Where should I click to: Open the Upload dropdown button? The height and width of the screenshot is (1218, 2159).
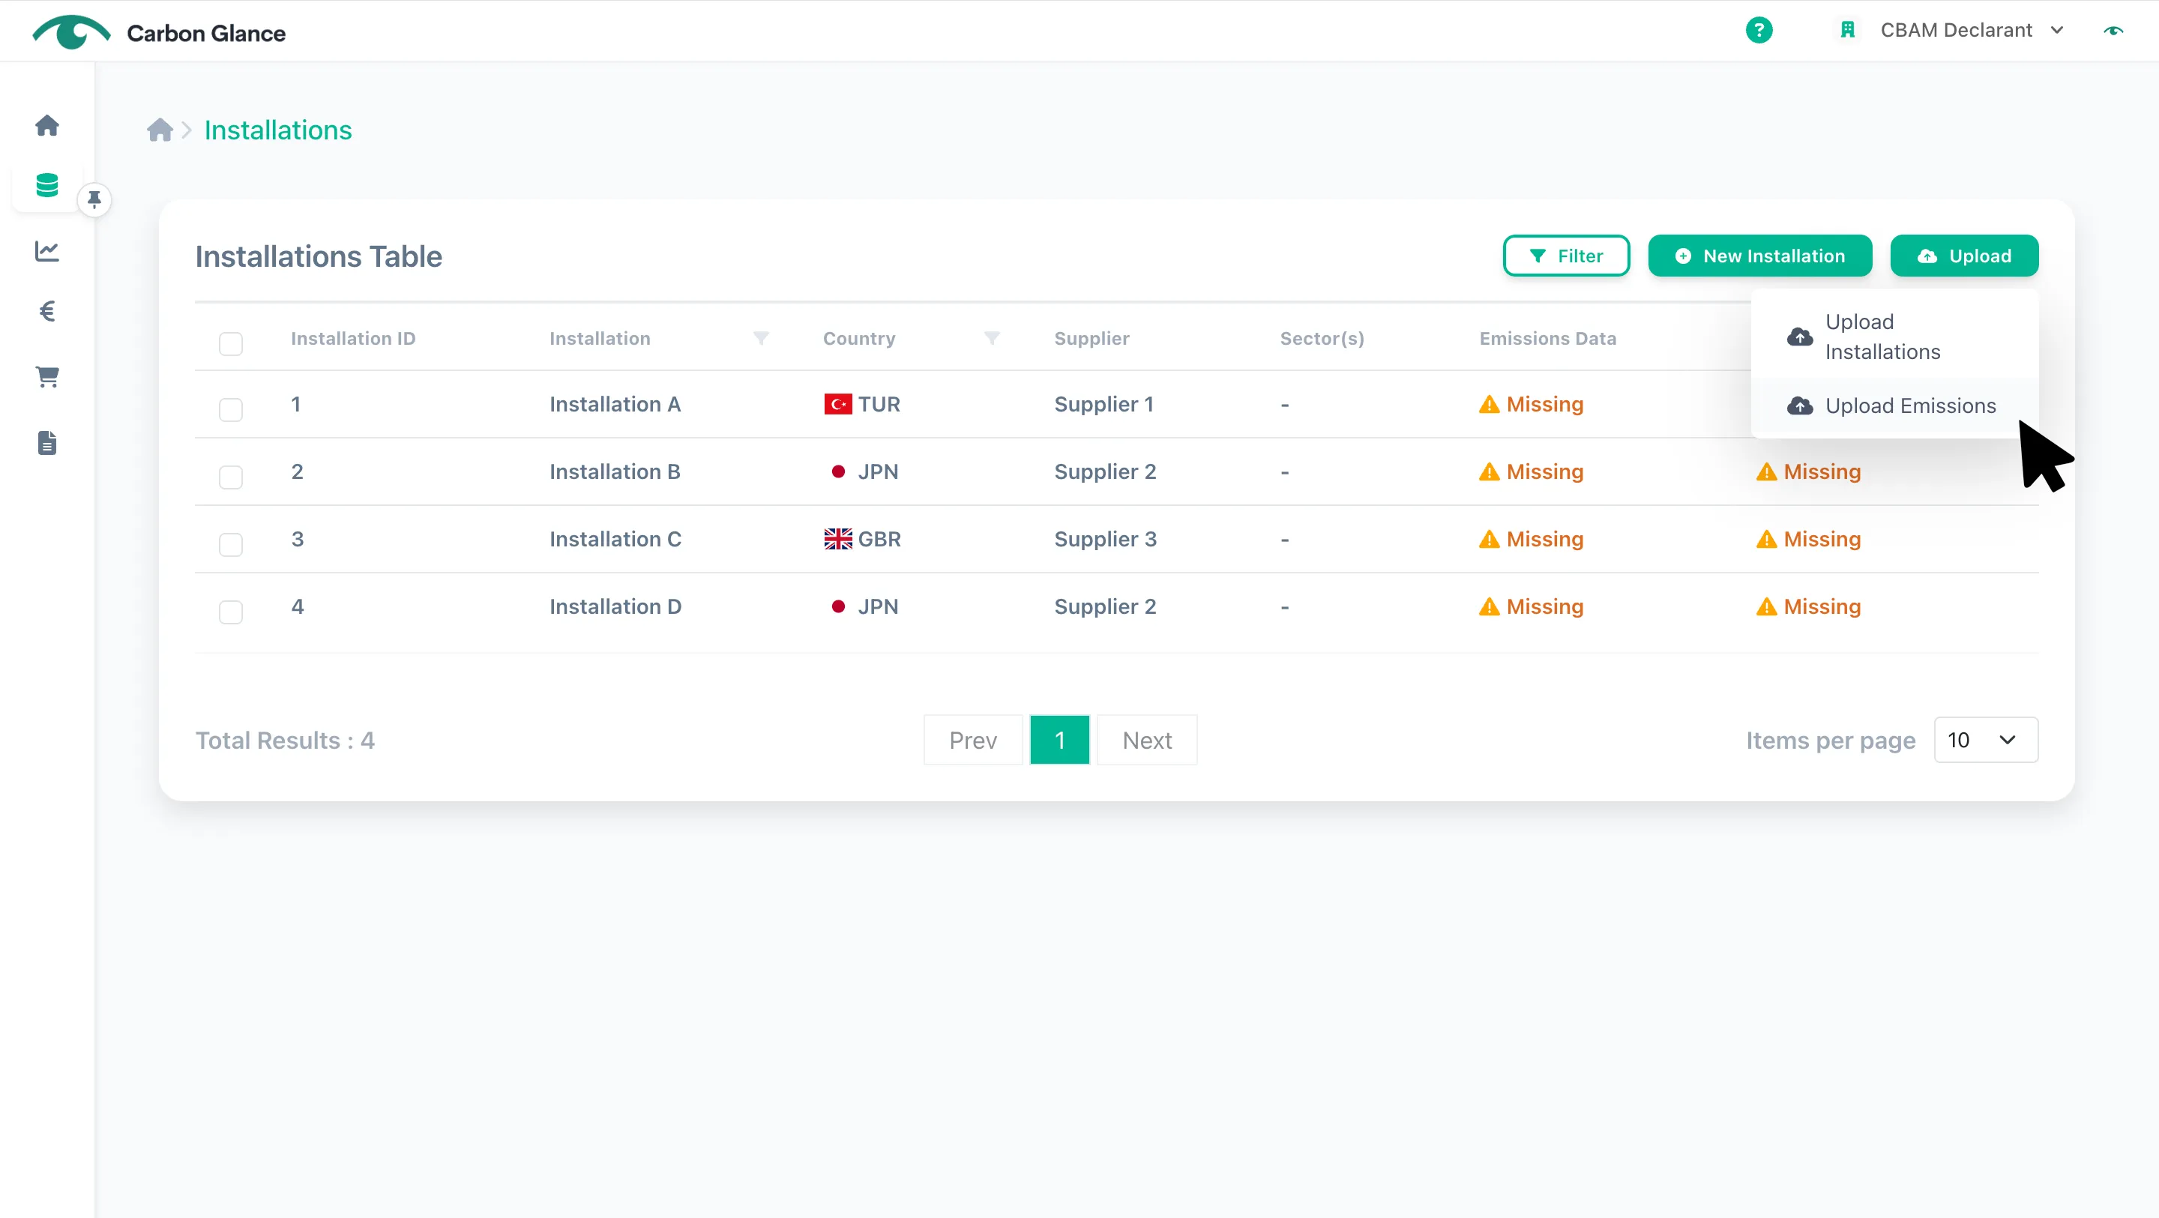pos(1964,256)
